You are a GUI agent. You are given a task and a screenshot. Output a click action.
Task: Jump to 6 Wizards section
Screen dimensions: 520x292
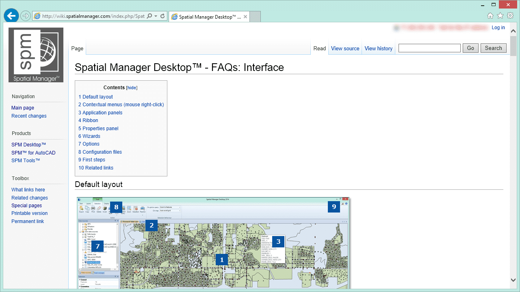(x=89, y=136)
